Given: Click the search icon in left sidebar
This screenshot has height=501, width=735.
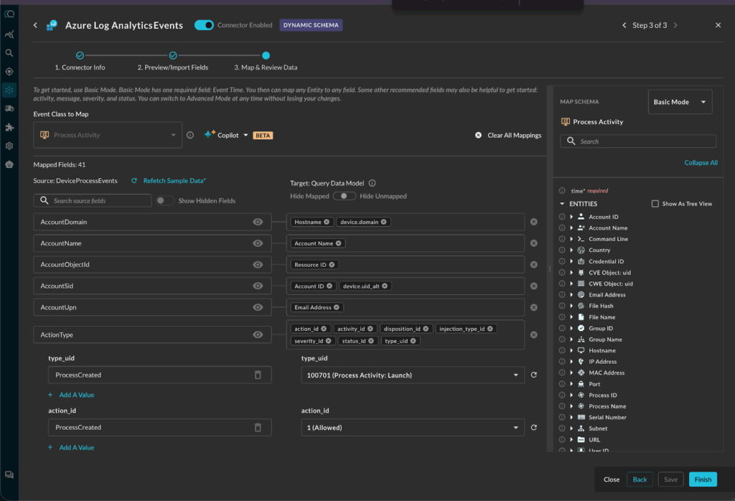Looking at the screenshot, I should point(9,53).
